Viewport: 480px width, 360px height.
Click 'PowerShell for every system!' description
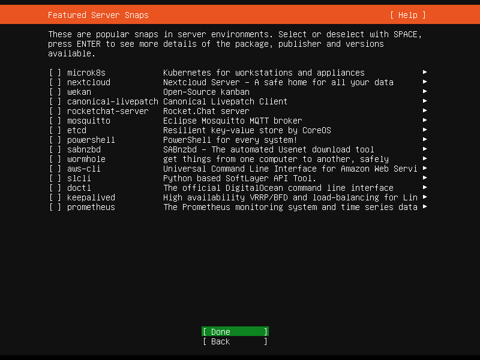click(x=230, y=140)
